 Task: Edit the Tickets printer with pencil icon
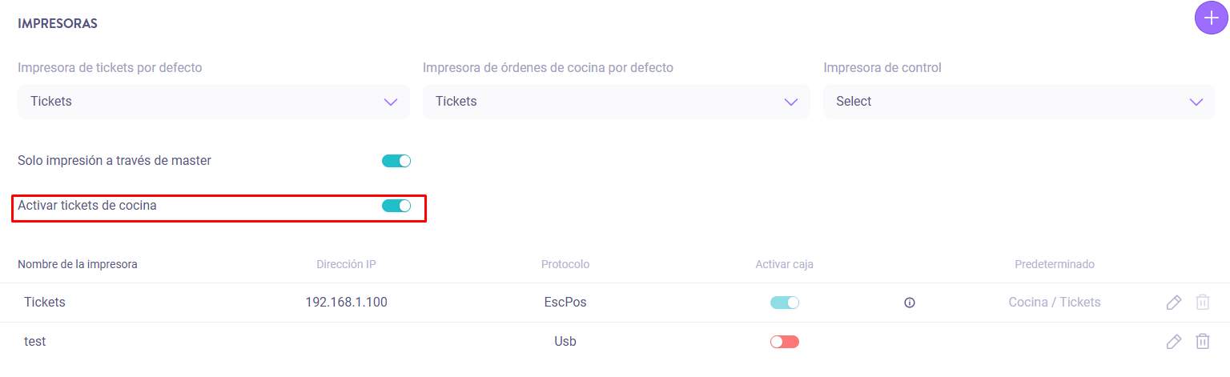pos(1173,303)
